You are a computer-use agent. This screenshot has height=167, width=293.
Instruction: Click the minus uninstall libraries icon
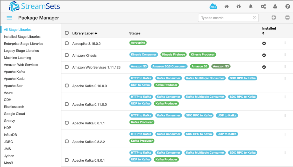click(287, 18)
